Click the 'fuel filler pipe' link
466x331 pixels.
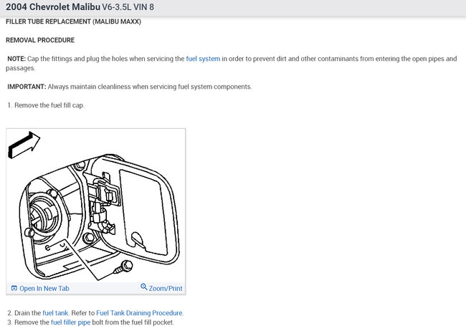point(70,322)
